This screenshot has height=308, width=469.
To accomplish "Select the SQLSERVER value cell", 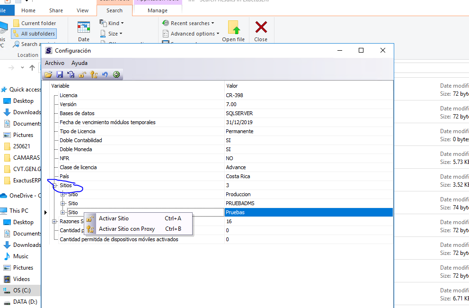I will pyautogui.click(x=239, y=113).
